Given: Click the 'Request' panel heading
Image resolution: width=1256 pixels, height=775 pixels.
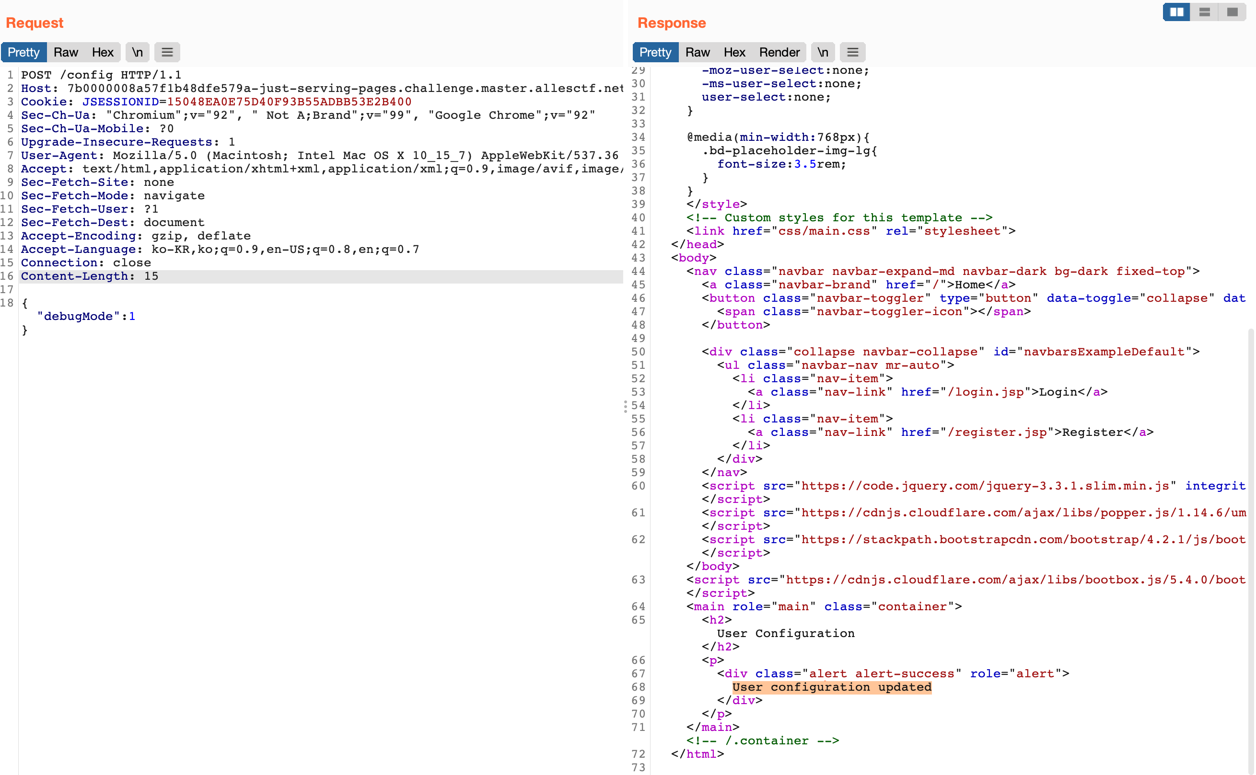Looking at the screenshot, I should coord(35,23).
